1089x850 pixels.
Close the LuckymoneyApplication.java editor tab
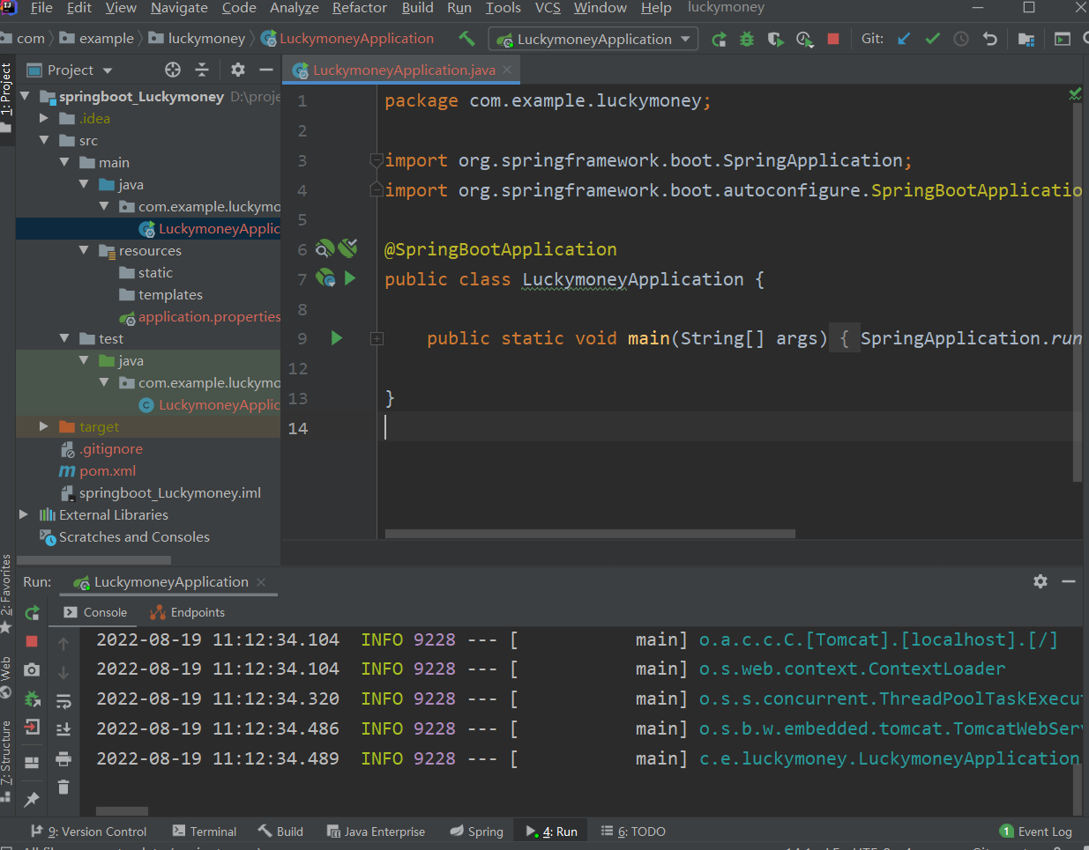(507, 70)
